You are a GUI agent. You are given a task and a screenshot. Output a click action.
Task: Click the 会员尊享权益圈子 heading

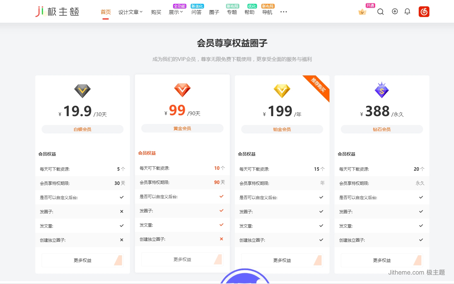click(232, 43)
